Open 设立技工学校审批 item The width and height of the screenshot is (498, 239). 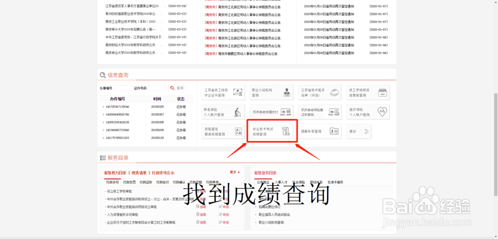119,191
